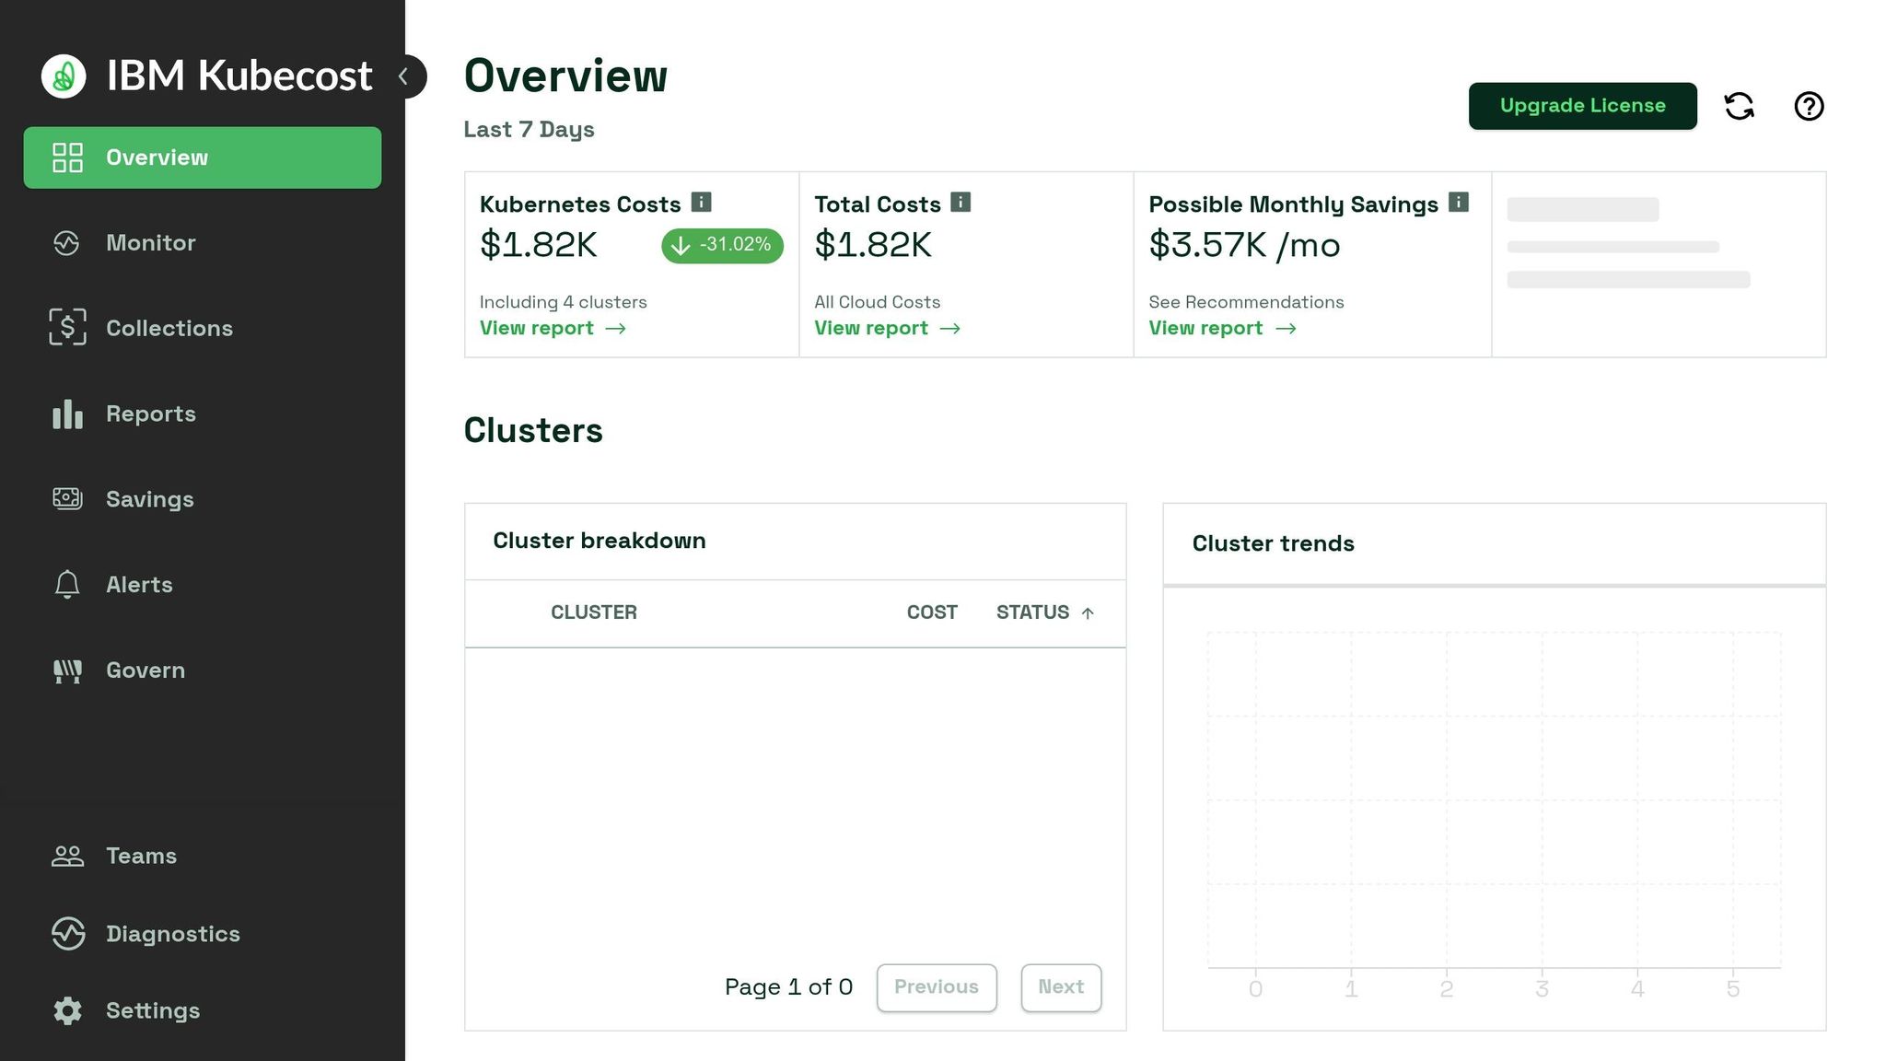1886x1061 pixels.
Task: Sort clusters by STATUS column arrow
Action: pyautogui.click(x=1088, y=613)
